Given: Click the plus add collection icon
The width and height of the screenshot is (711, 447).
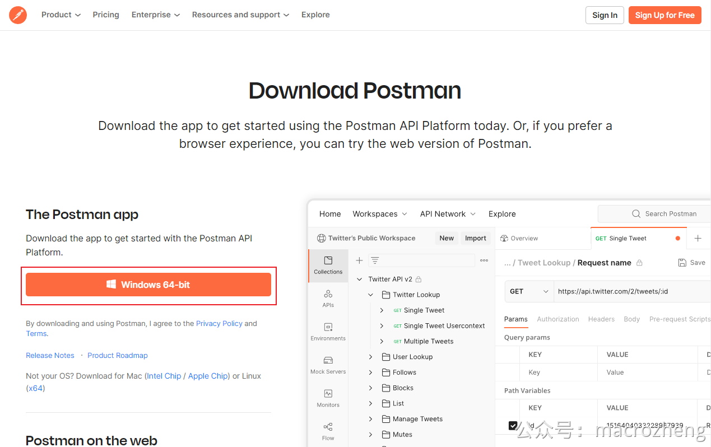Looking at the screenshot, I should [360, 260].
